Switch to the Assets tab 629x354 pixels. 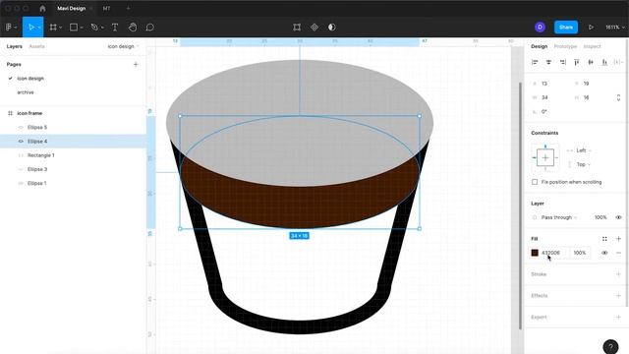[x=36, y=46]
